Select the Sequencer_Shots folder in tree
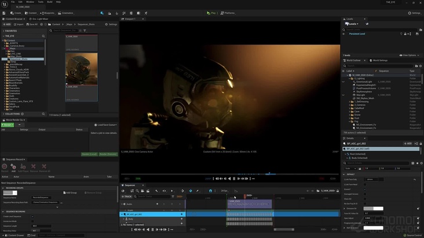This screenshot has width=424, height=238. pos(18,59)
